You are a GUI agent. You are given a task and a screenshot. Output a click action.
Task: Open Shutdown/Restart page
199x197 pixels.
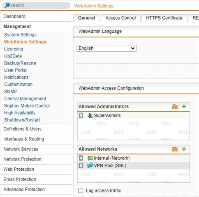(x=22, y=120)
